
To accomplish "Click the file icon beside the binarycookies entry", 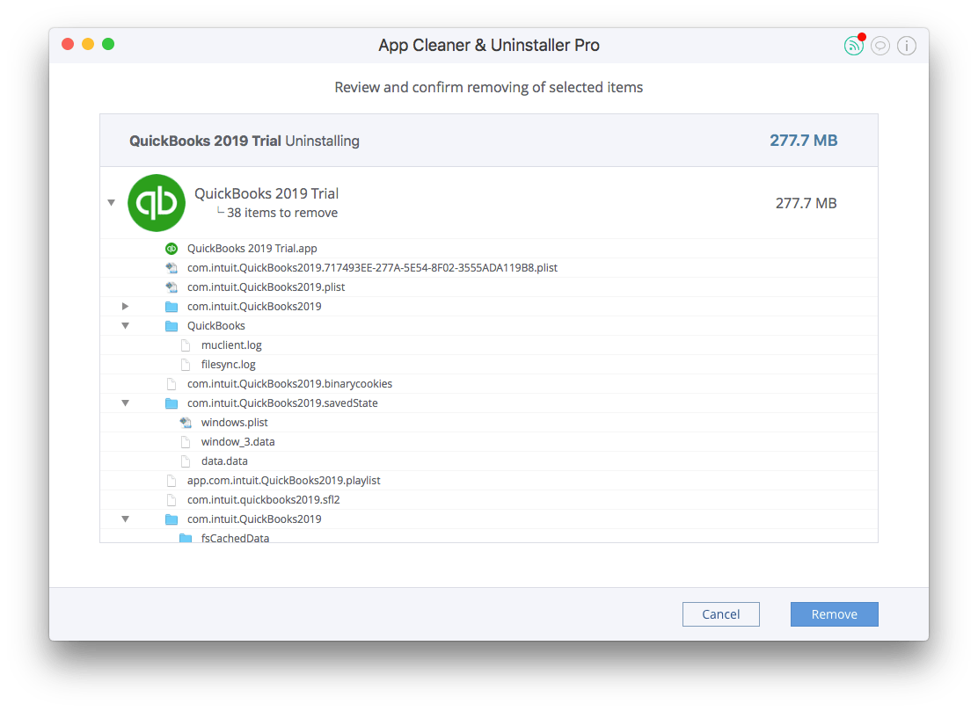I will [x=172, y=384].
